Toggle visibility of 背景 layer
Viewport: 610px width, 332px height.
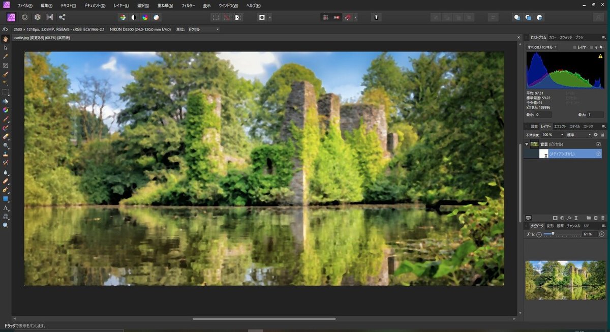598,144
